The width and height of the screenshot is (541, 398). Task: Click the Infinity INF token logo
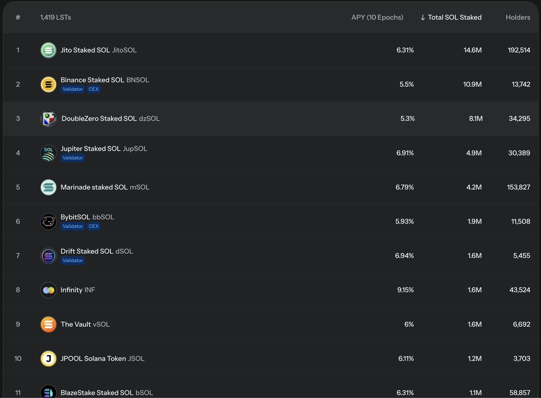48,290
